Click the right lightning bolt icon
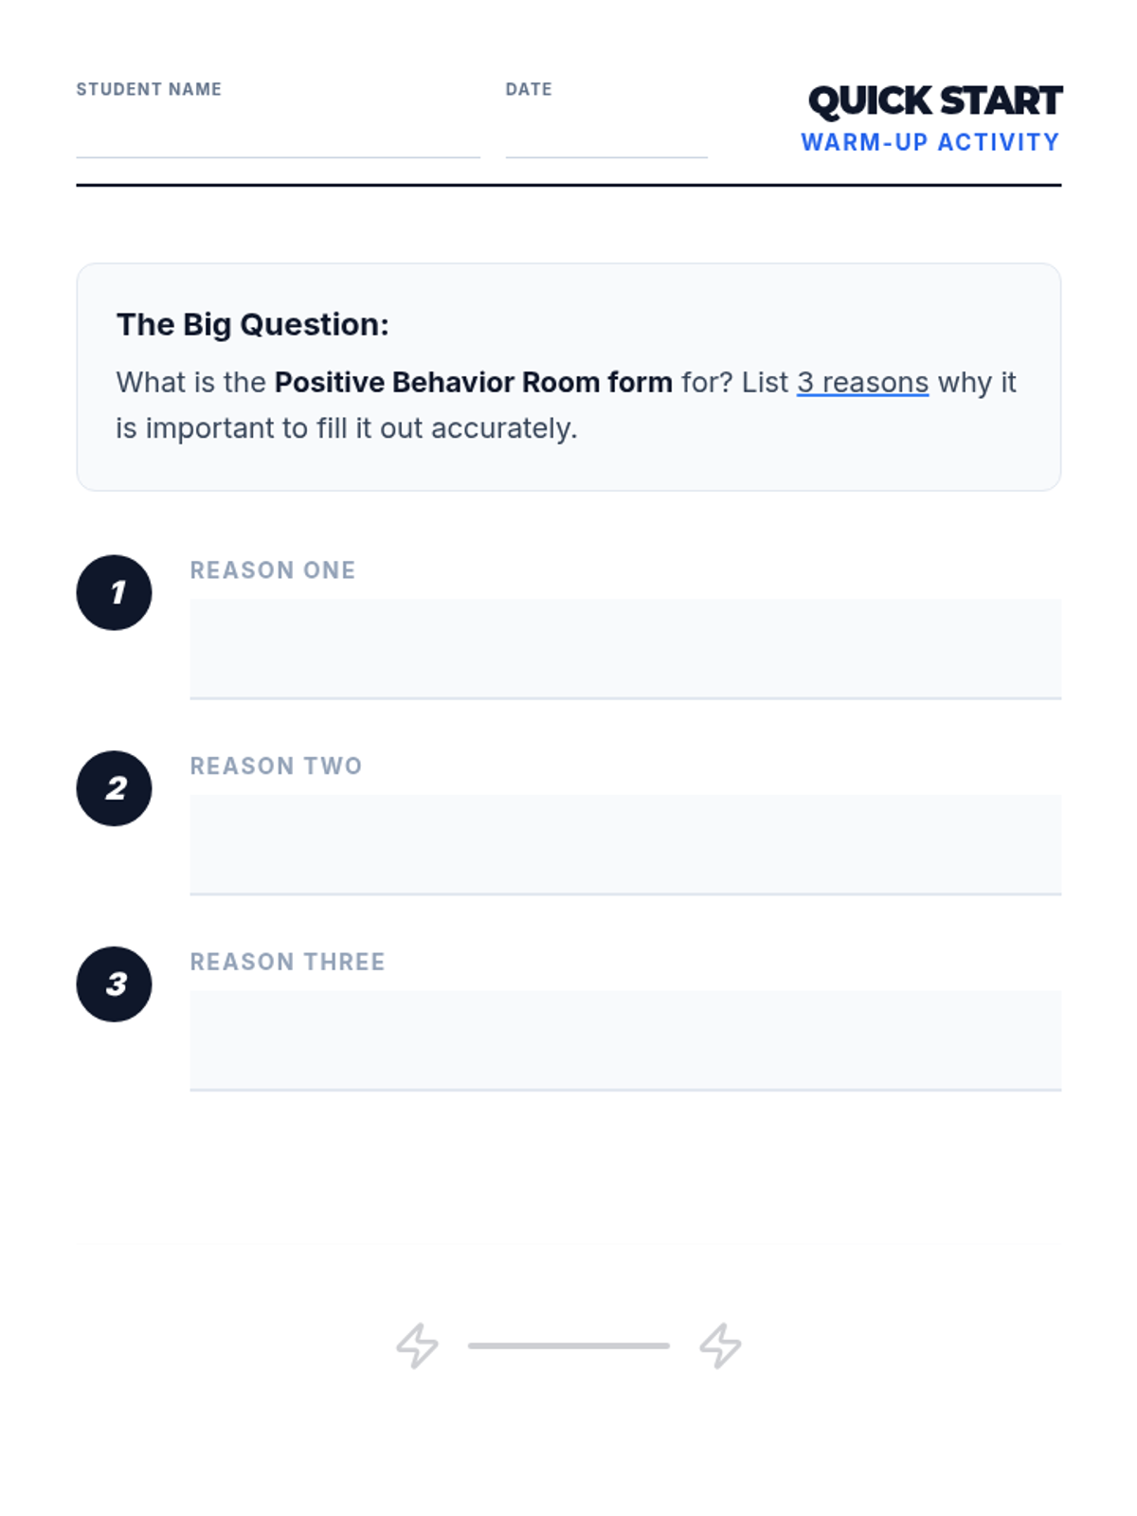 pyautogui.click(x=720, y=1345)
